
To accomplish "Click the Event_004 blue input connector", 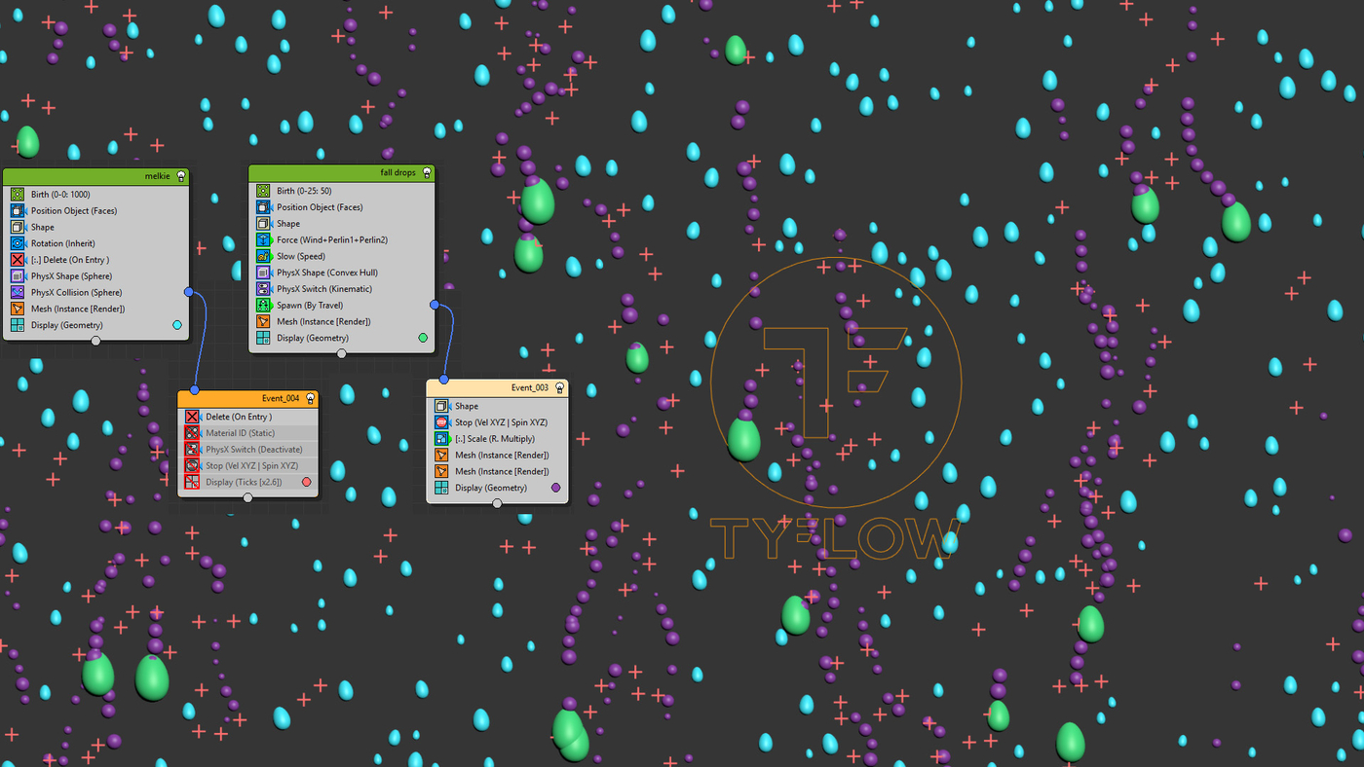I will pyautogui.click(x=195, y=389).
